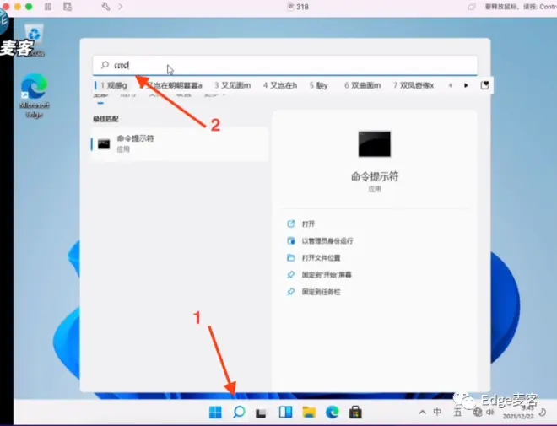Click folder icon beside open file location

click(x=291, y=258)
